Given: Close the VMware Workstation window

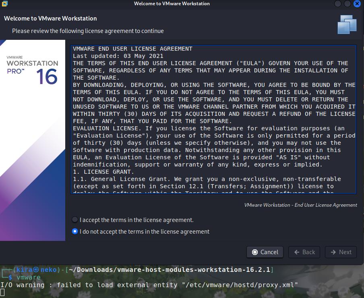Looking at the screenshot, I should point(357,4).
